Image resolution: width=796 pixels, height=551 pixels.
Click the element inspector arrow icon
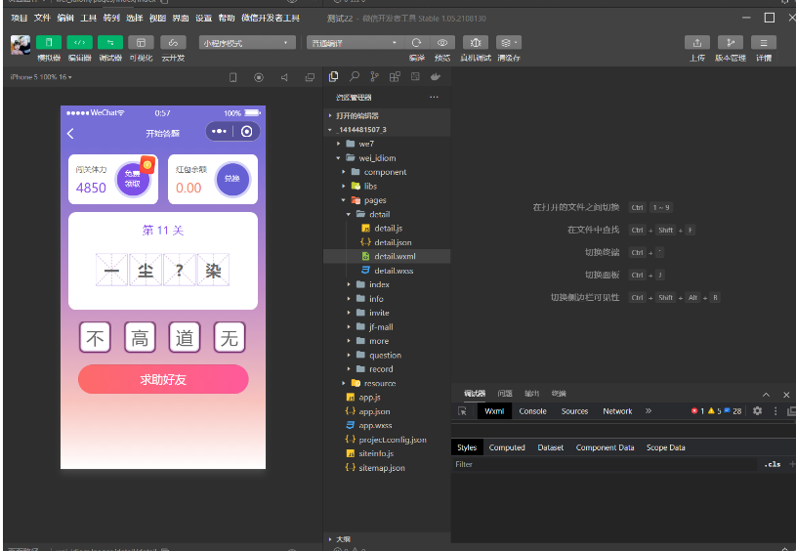463,411
